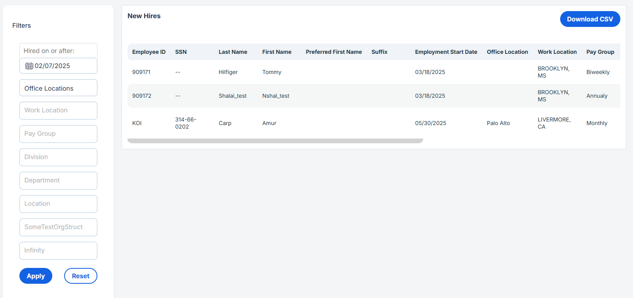
Task: Click first name Amur
Action: (269, 123)
